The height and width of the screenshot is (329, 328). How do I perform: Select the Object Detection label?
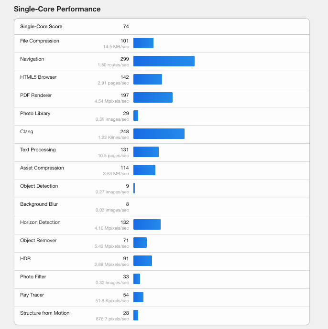[39, 186]
